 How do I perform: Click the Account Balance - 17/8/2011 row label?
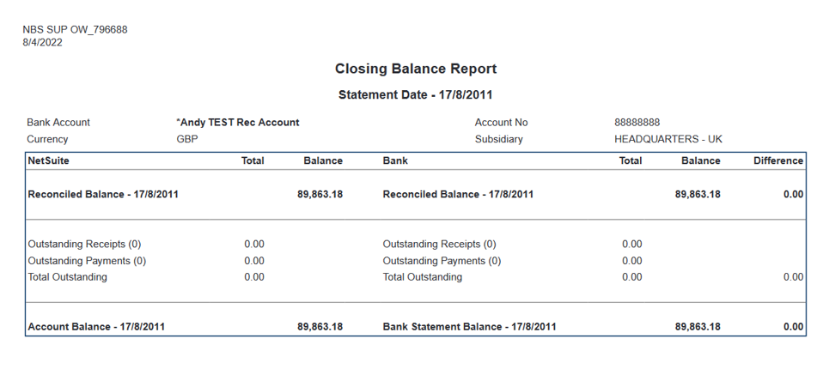[96, 327]
